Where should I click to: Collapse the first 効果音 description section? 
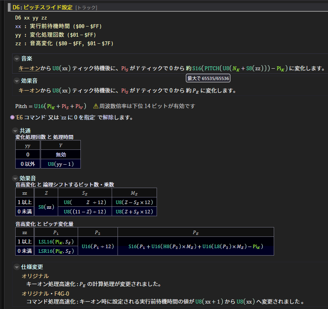[17, 81]
